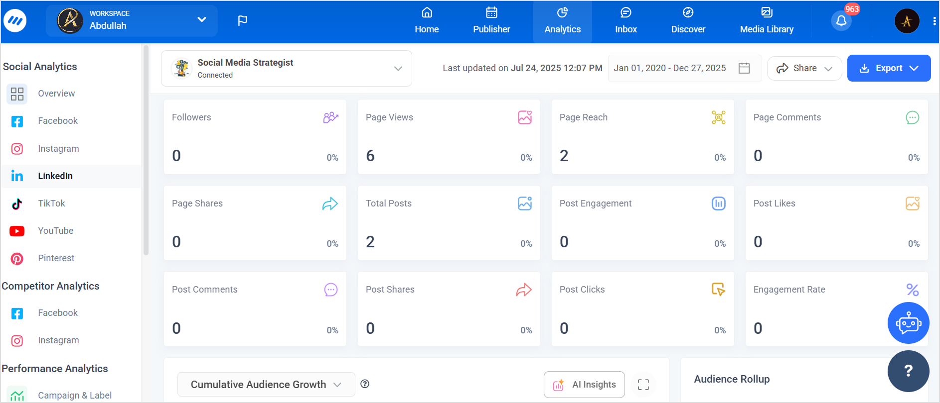Click the ContentStudio logo icon
The height and width of the screenshot is (403, 940).
15,20
